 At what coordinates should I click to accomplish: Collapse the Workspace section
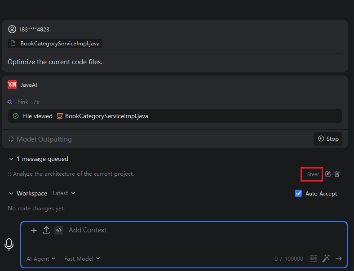pyautogui.click(x=11, y=194)
